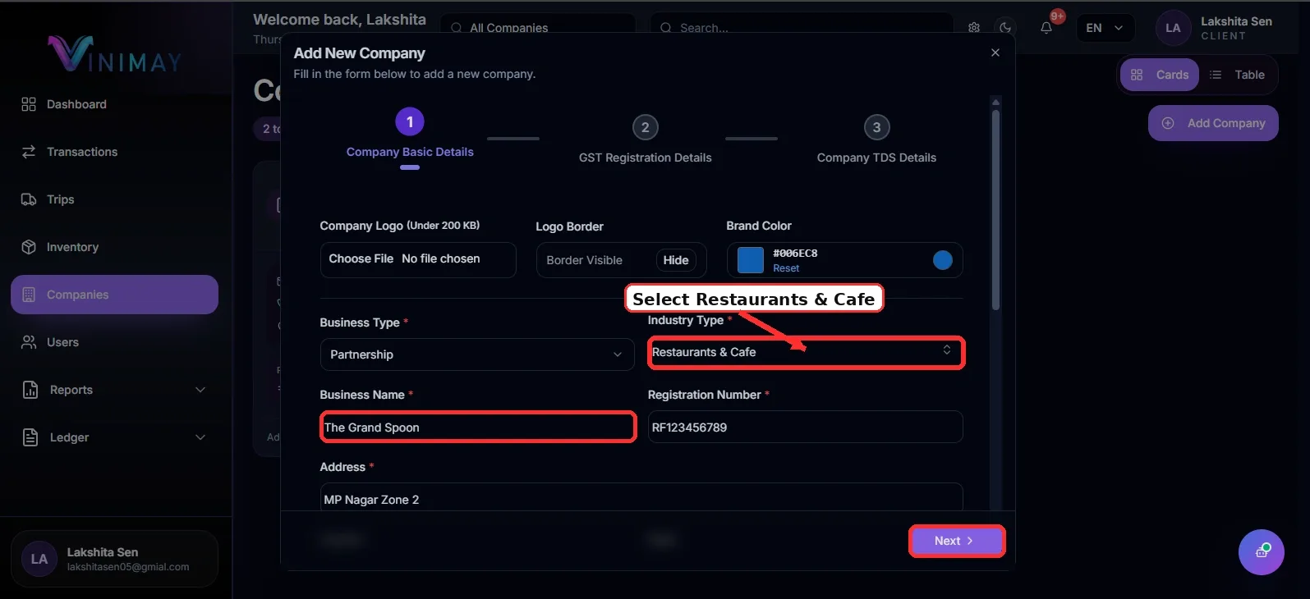Image resolution: width=1310 pixels, height=599 pixels.
Task: Click the square brand color swatch
Action: 751,260
